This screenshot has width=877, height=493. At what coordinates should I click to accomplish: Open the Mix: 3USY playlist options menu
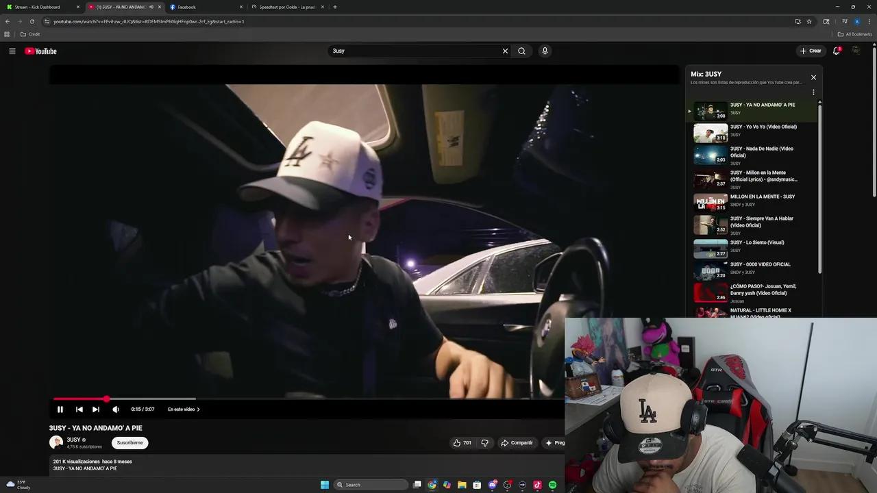pos(813,92)
